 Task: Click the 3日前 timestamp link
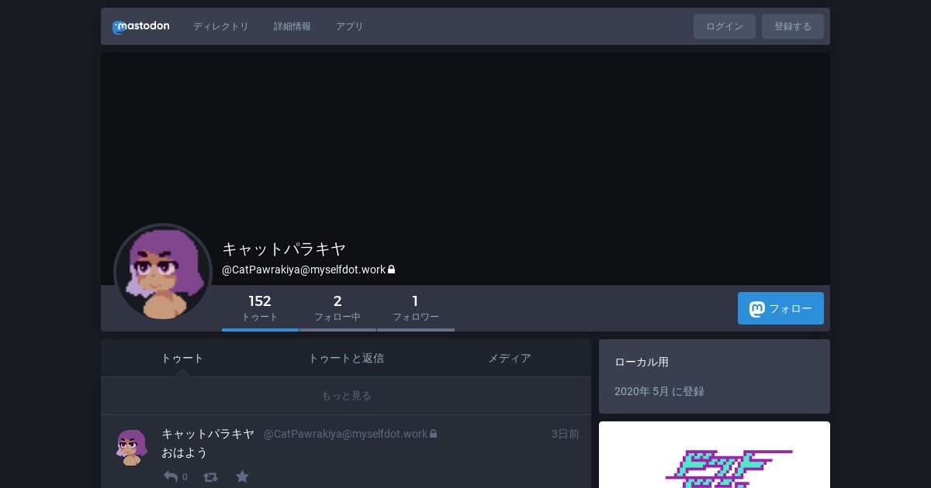tap(566, 434)
